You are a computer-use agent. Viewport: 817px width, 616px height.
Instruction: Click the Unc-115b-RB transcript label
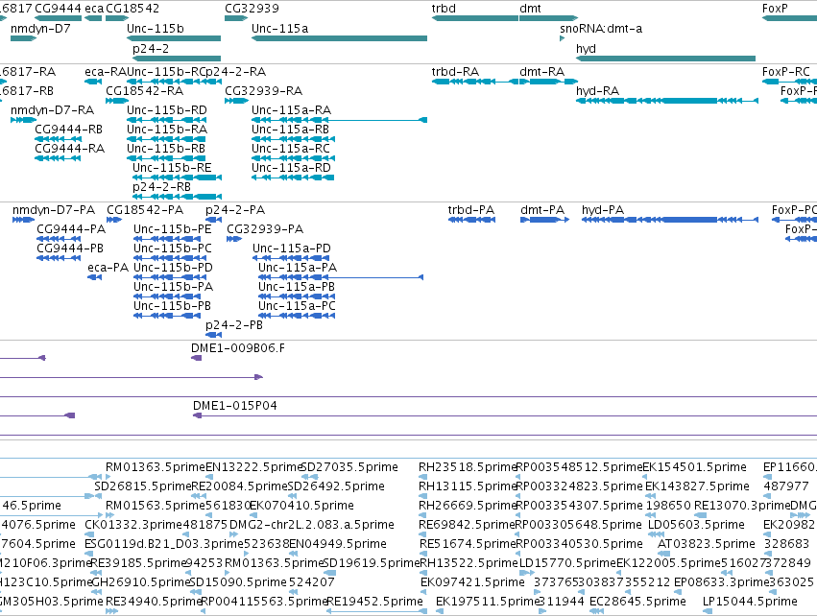pos(166,149)
